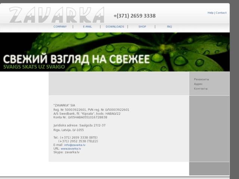Click the "СВЕЖИЙ ВЗГЛЯД НА СВЕЖЕЕ" banner headline

pyautogui.click(x=76, y=59)
